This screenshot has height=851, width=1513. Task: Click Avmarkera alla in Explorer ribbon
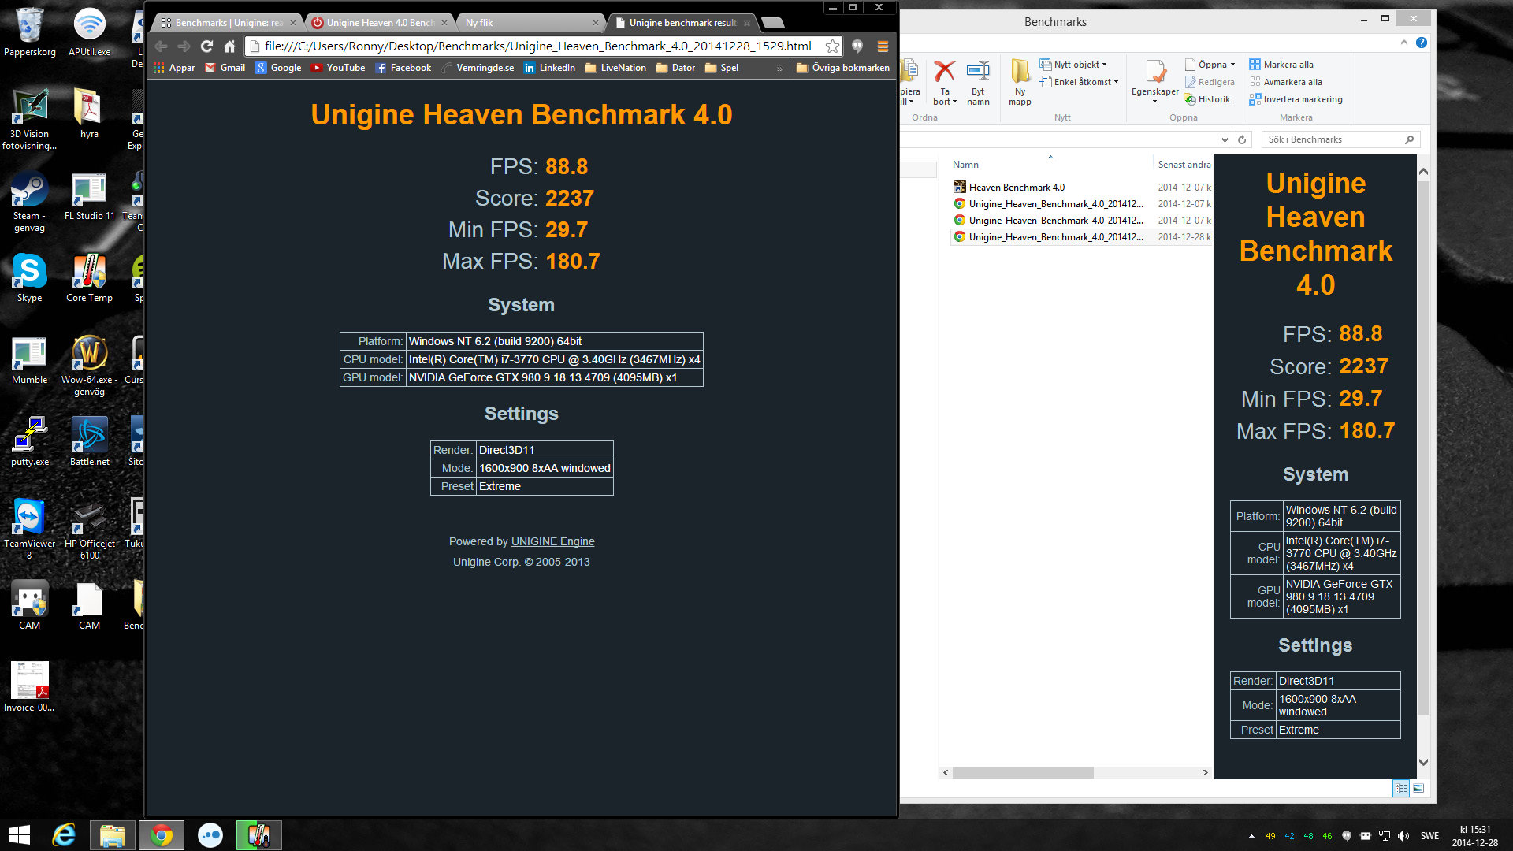tap(1286, 82)
